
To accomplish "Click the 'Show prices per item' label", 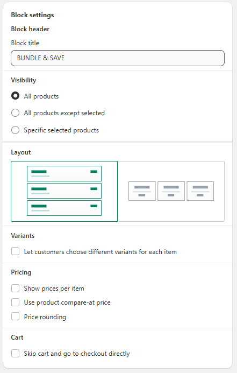I will coord(54,288).
